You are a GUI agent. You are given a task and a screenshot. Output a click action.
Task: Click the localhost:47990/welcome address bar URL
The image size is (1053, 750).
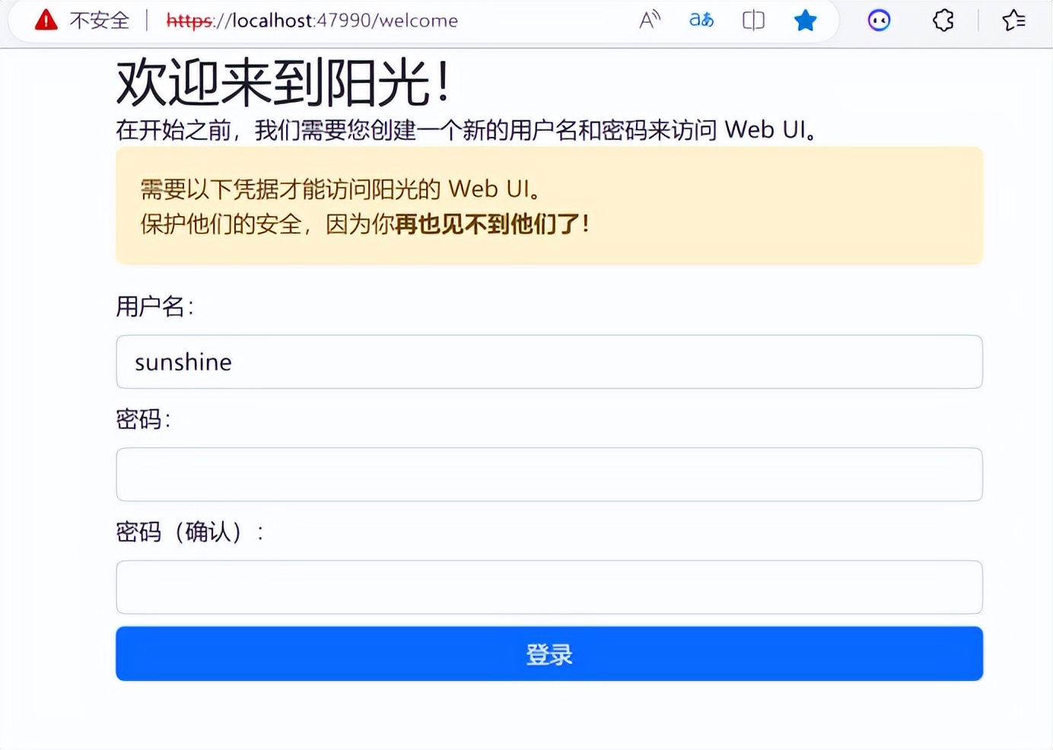coord(312,21)
